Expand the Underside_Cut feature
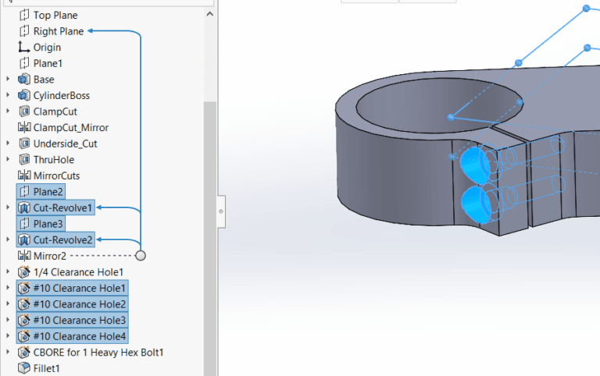The height and width of the screenshot is (376, 600). click(8, 144)
